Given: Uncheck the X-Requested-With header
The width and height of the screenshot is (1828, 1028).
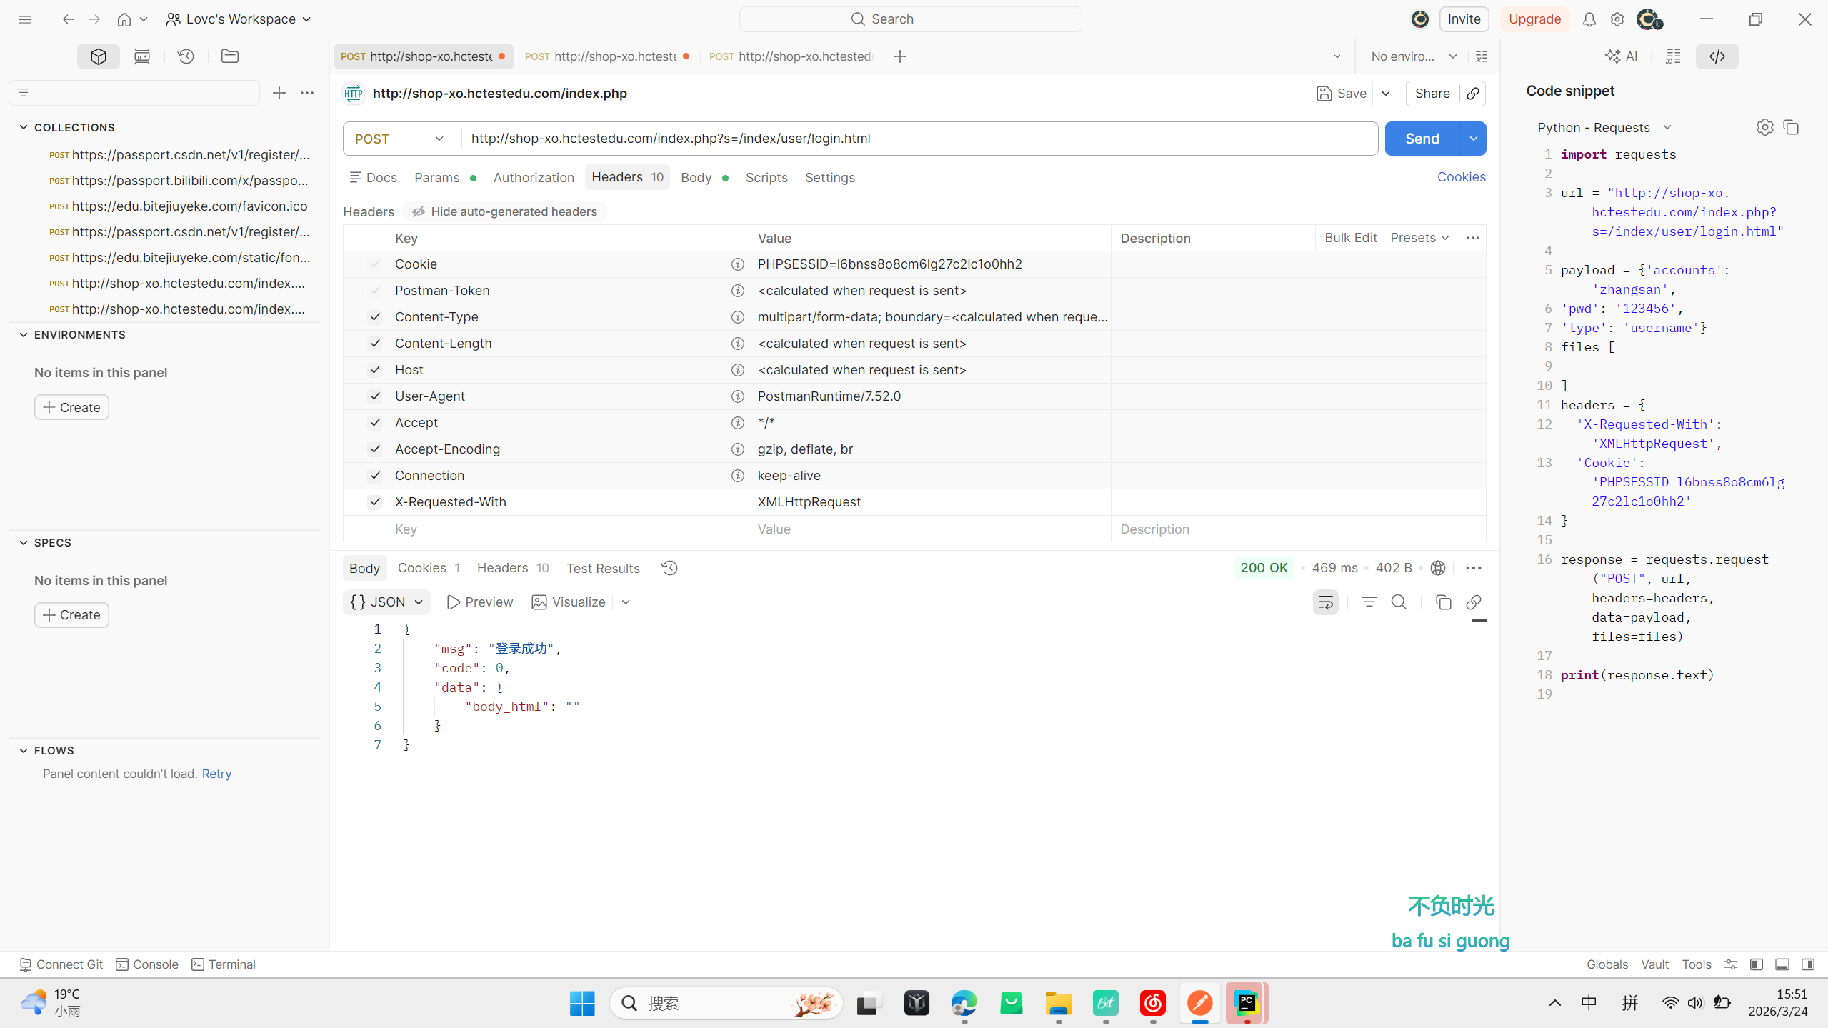Looking at the screenshot, I should pos(375,502).
